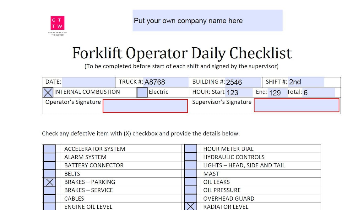Edit the TRUCK # field showing A8768

(166, 82)
